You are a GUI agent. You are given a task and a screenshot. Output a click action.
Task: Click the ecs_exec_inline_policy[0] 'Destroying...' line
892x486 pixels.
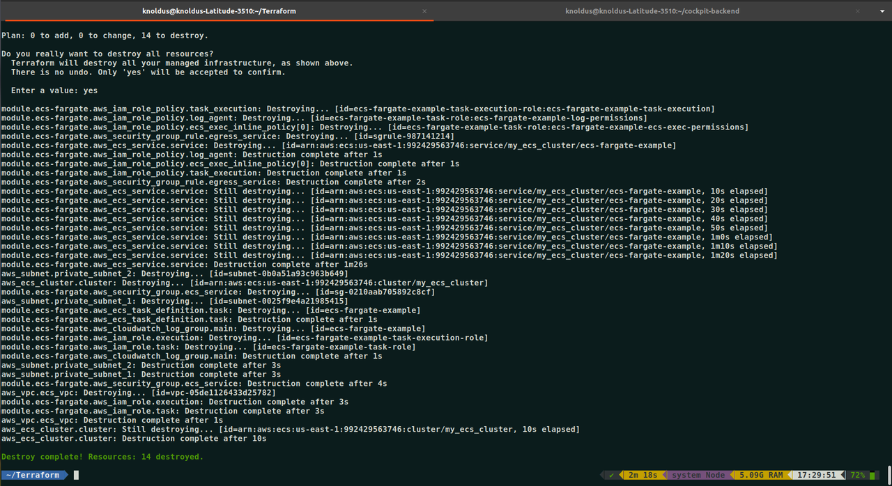coord(375,127)
